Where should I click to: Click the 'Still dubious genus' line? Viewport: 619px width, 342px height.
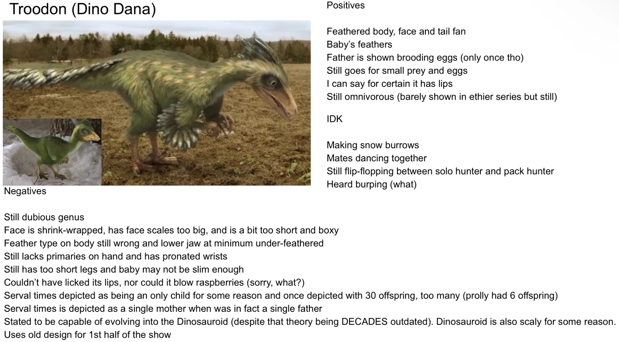44,217
